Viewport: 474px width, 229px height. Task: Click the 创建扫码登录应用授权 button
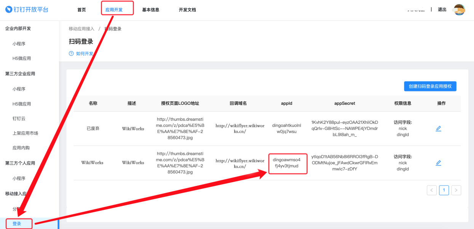tap(430, 86)
